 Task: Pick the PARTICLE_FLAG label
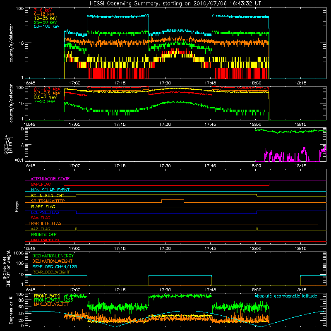point(46,223)
